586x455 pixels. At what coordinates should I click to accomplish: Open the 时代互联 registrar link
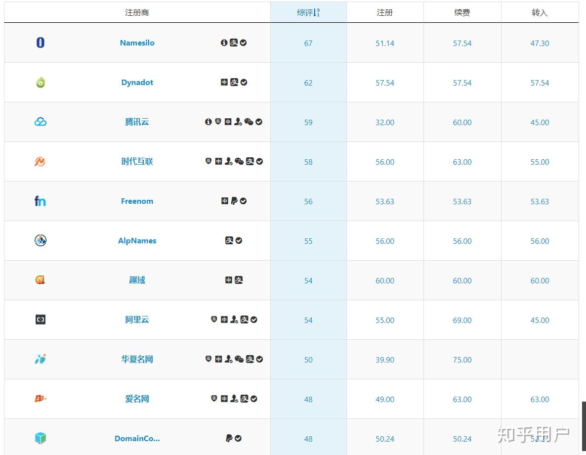(137, 161)
